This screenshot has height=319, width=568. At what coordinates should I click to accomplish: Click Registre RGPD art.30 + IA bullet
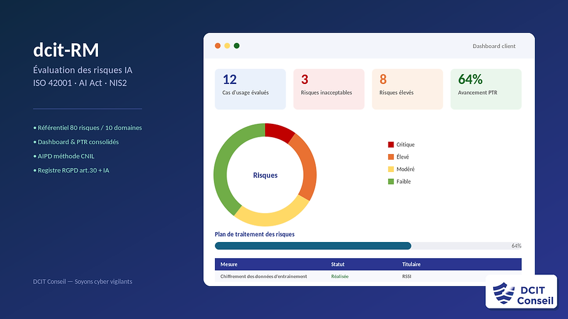tap(71, 170)
